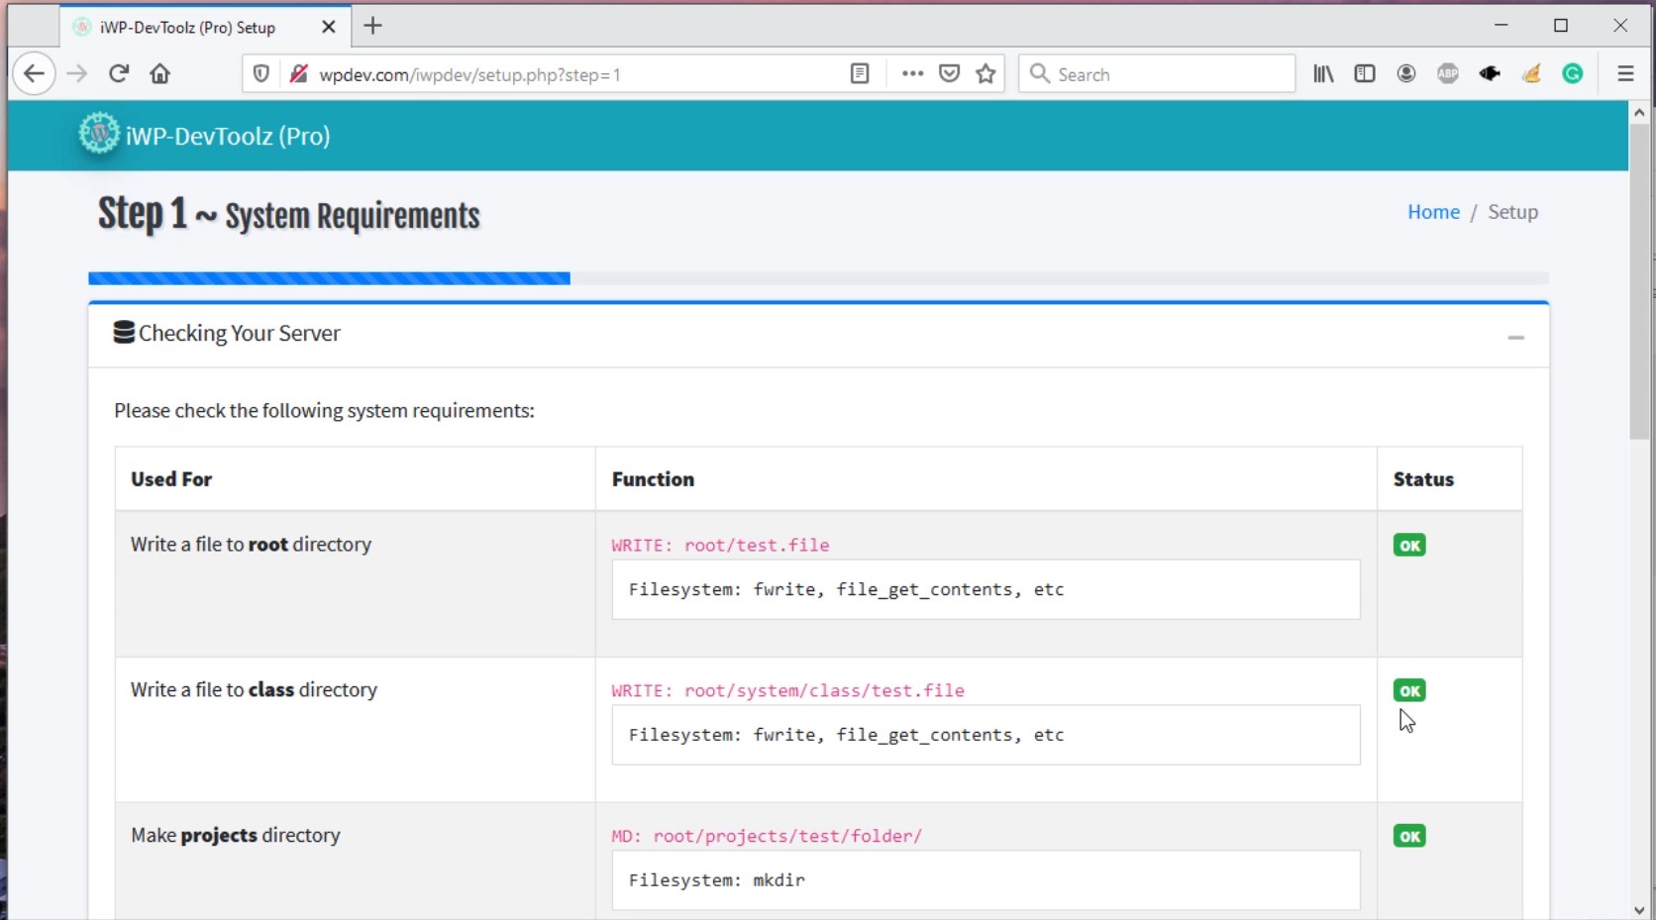This screenshot has width=1656, height=920.
Task: Click the iWP-DevToolz (Pro) header logo
Action: [205, 136]
